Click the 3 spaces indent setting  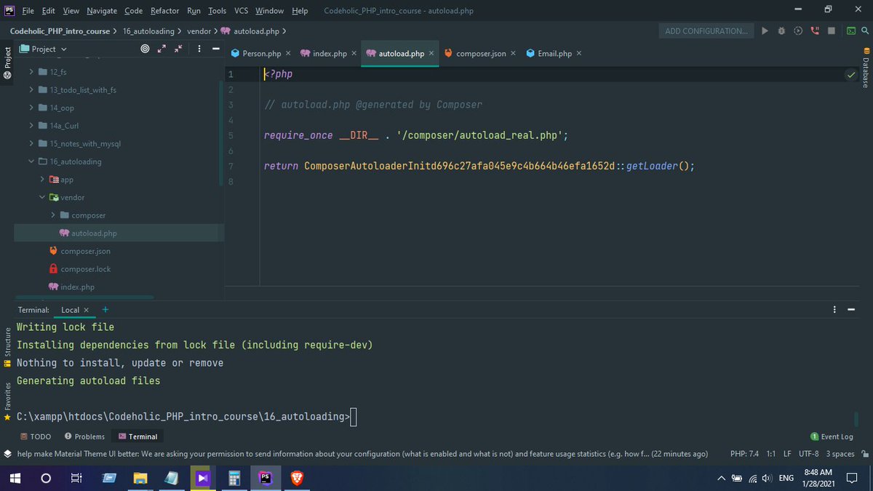840,453
